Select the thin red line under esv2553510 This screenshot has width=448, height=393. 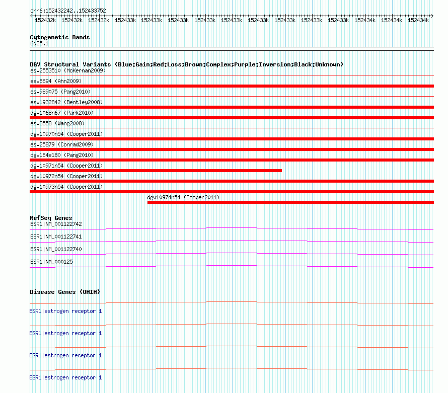click(232, 75)
